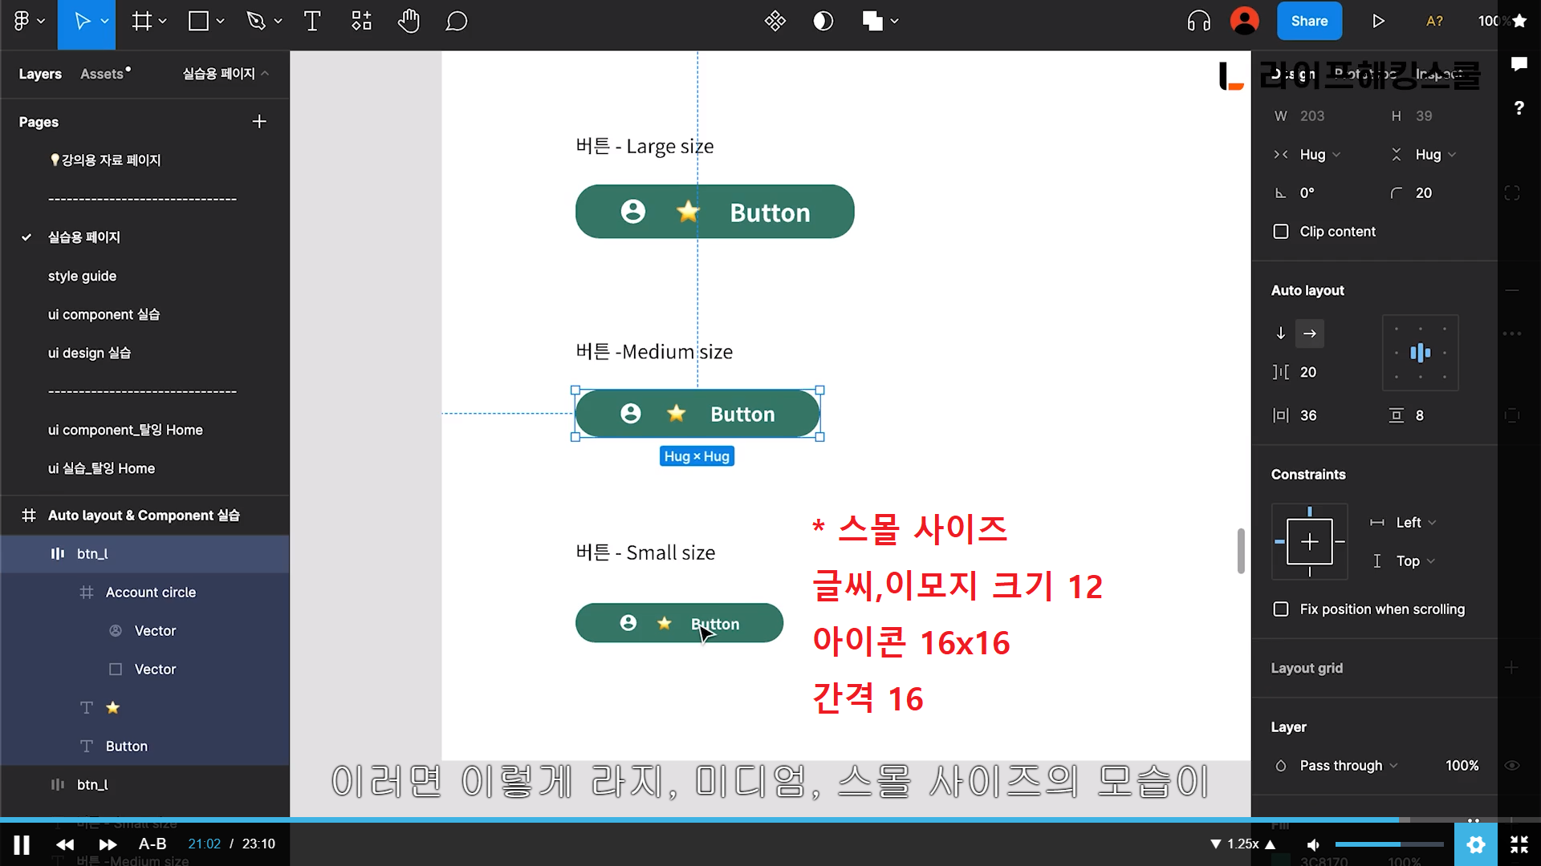Adjust the video volume slider
Screen dimensions: 1541x866
1389,844
